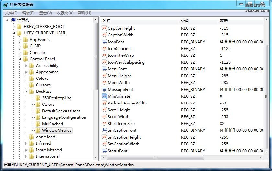
Task: Click the MessageFont binary value icon
Action: (104, 89)
